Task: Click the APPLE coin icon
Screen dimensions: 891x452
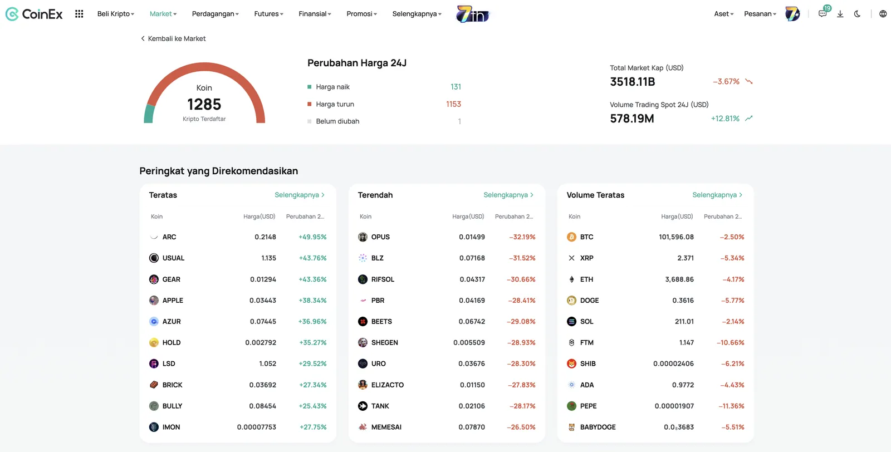Action: (154, 301)
